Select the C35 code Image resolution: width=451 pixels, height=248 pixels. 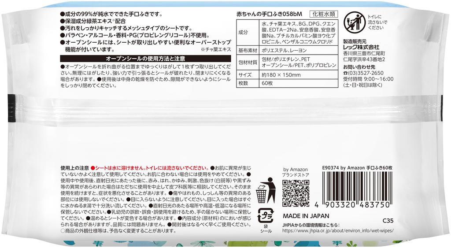pos(388,221)
